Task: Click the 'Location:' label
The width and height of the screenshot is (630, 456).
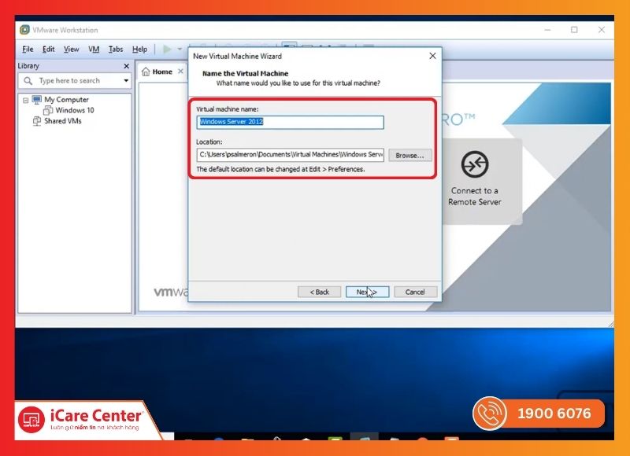Action: [x=209, y=142]
